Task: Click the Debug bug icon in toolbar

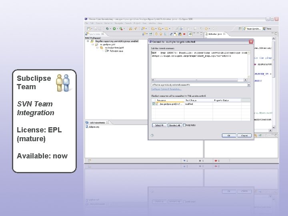Action: coord(107,29)
